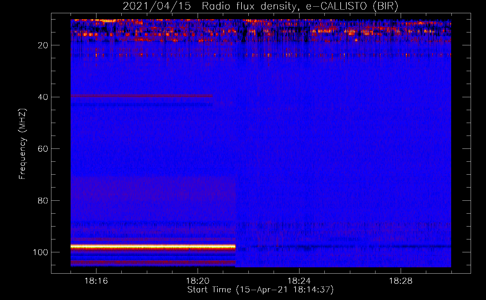Click the 80 frequency tick label
Viewport: 486px width, 300px height.
coord(43,201)
